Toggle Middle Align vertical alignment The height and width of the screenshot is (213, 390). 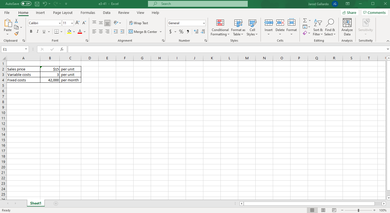(101, 23)
